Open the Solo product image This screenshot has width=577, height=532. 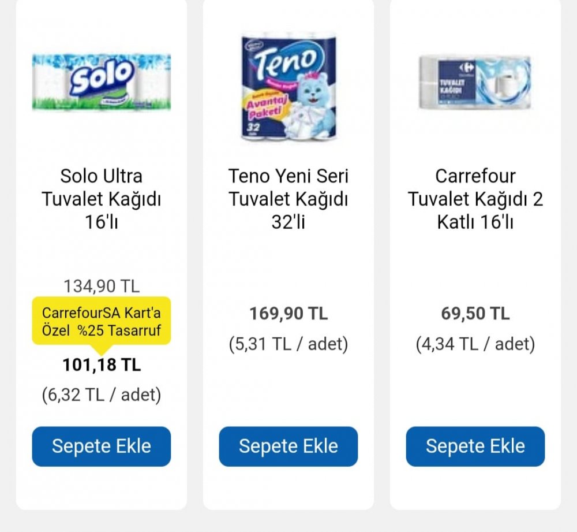[101, 82]
